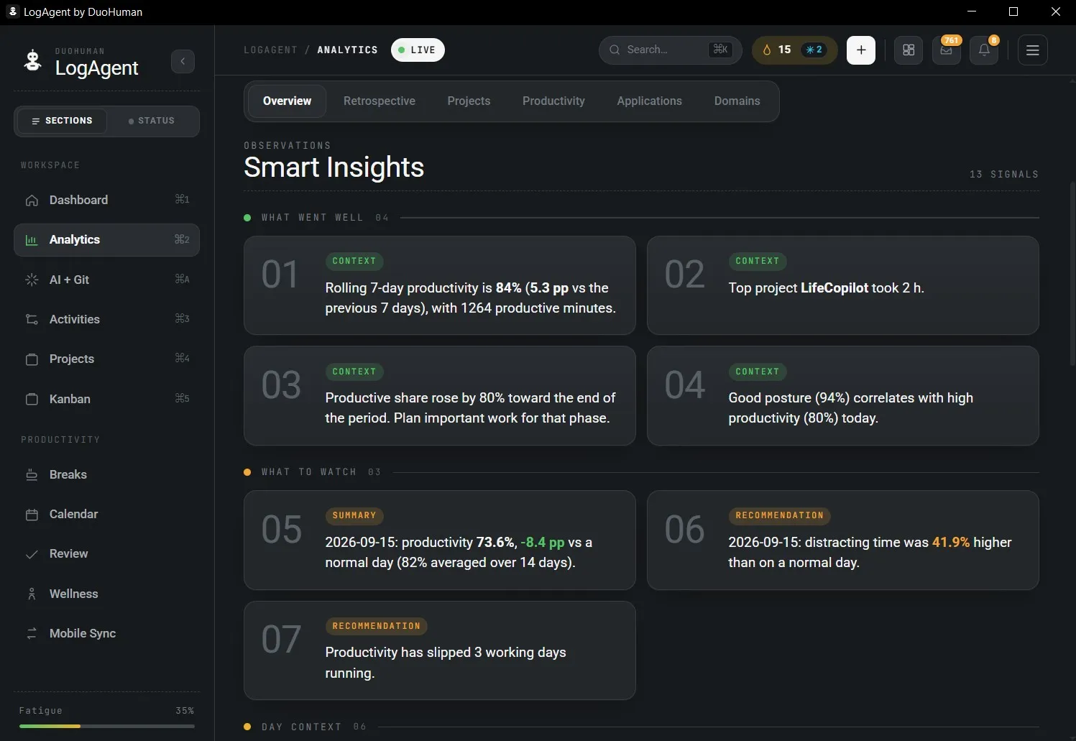The image size is (1076, 741).
Task: Open the Kanban board icon
Action: coord(32,399)
